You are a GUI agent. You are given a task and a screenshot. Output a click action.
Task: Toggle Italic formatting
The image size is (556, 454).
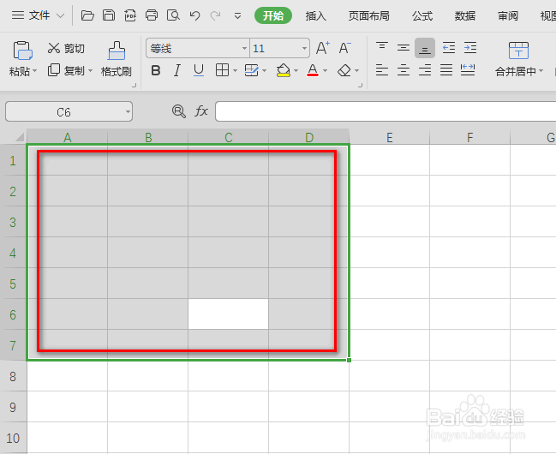pyautogui.click(x=177, y=70)
